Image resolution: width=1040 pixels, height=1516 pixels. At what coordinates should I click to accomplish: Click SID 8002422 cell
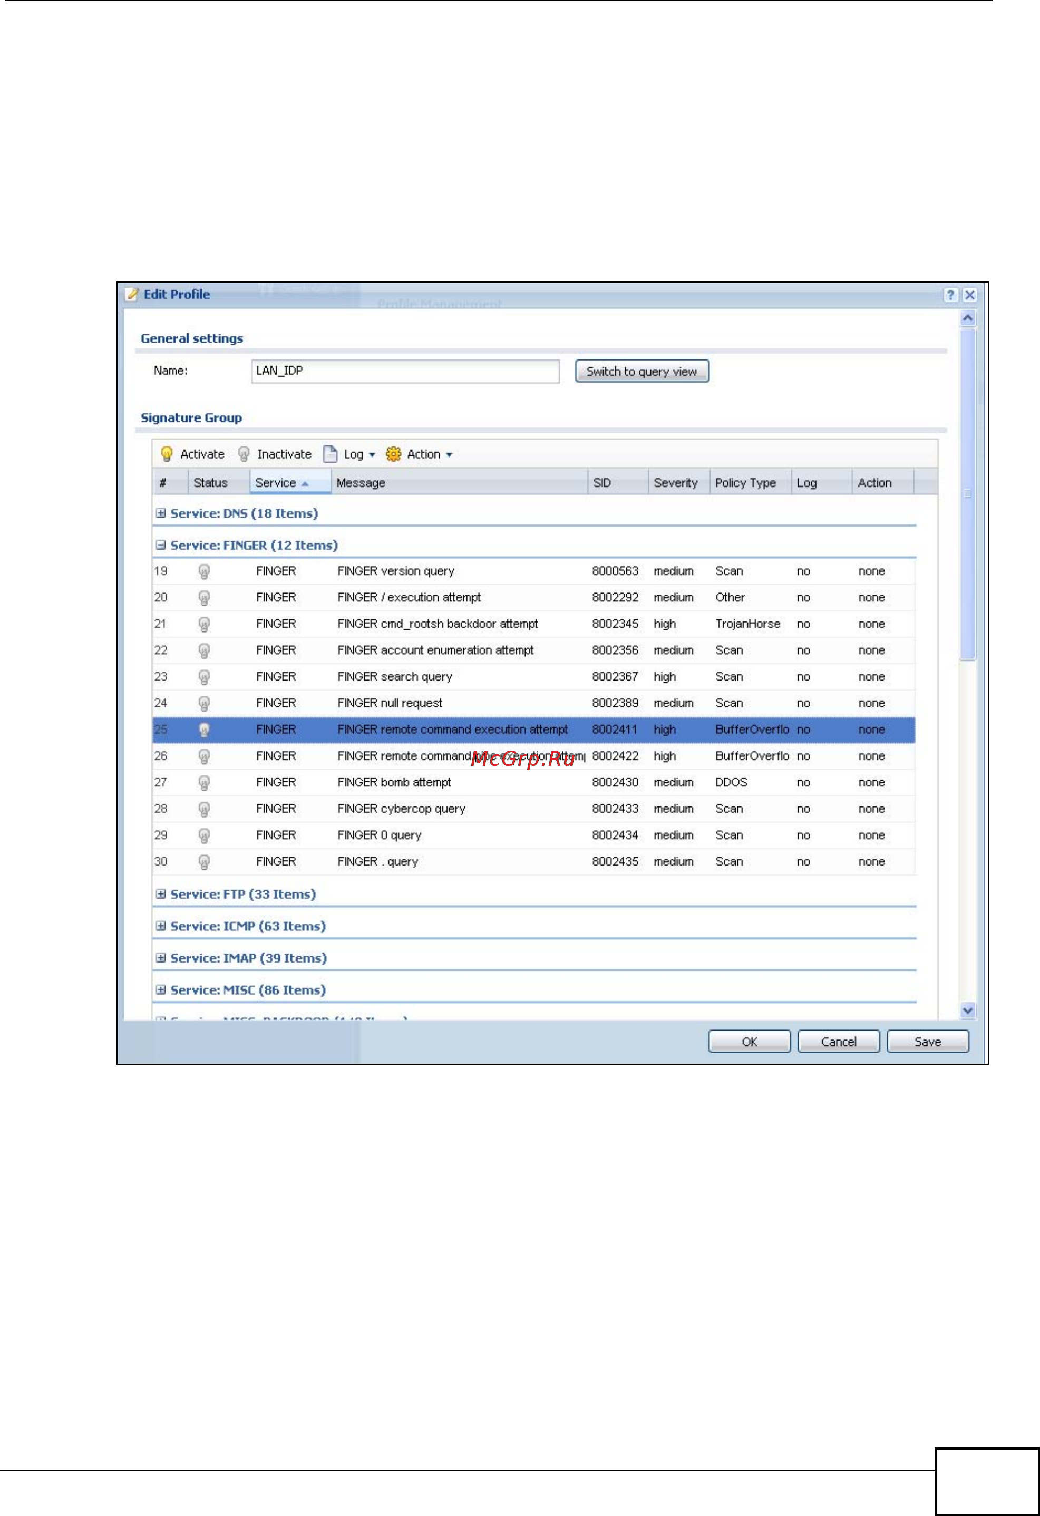pos(615,756)
